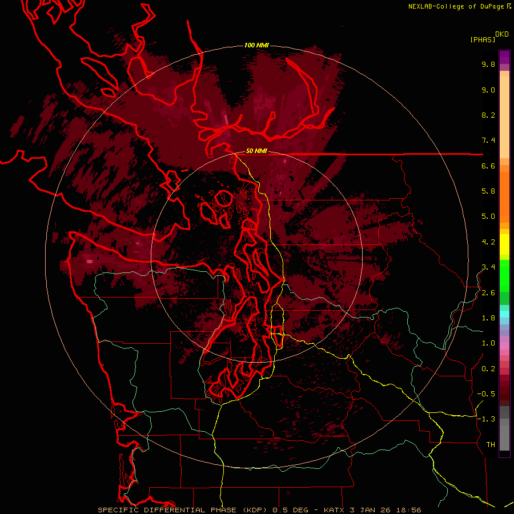Click the 3 JAN 26 date text

pyautogui.click(x=370, y=510)
